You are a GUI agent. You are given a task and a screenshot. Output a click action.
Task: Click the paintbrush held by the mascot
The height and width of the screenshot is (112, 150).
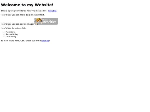(x=42, y=20)
